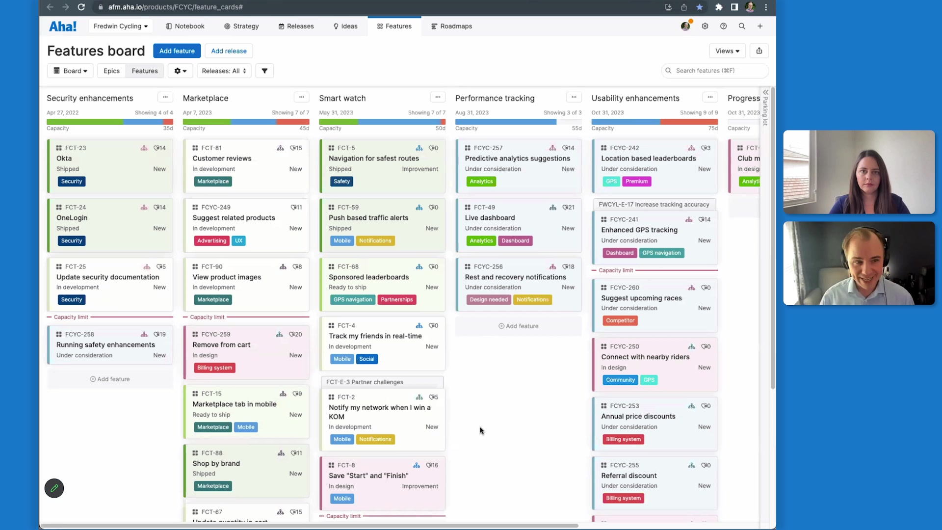The height and width of the screenshot is (530, 942).
Task: Open the Okta feature card
Action: [x=110, y=166]
